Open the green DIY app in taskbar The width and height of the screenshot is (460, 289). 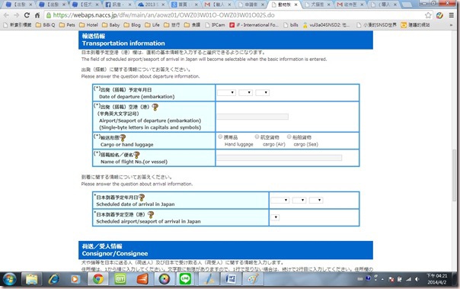pyautogui.click(x=120, y=279)
